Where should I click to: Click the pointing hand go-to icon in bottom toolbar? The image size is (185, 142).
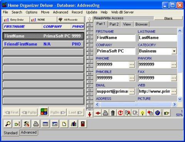click(x=17, y=124)
